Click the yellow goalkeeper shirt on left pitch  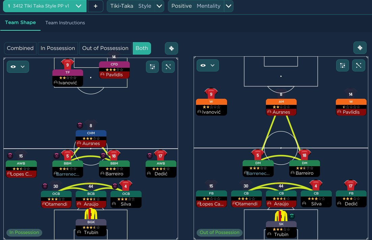[91, 214]
